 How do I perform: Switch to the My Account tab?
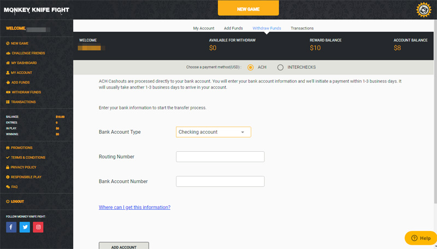(204, 28)
